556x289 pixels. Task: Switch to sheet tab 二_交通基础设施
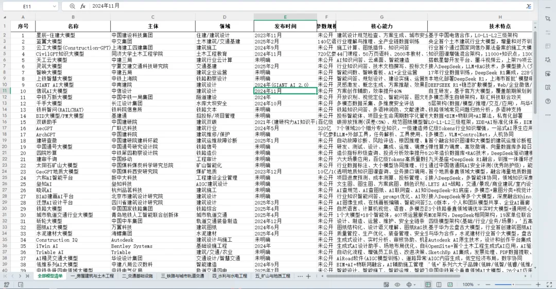click(x=137, y=276)
